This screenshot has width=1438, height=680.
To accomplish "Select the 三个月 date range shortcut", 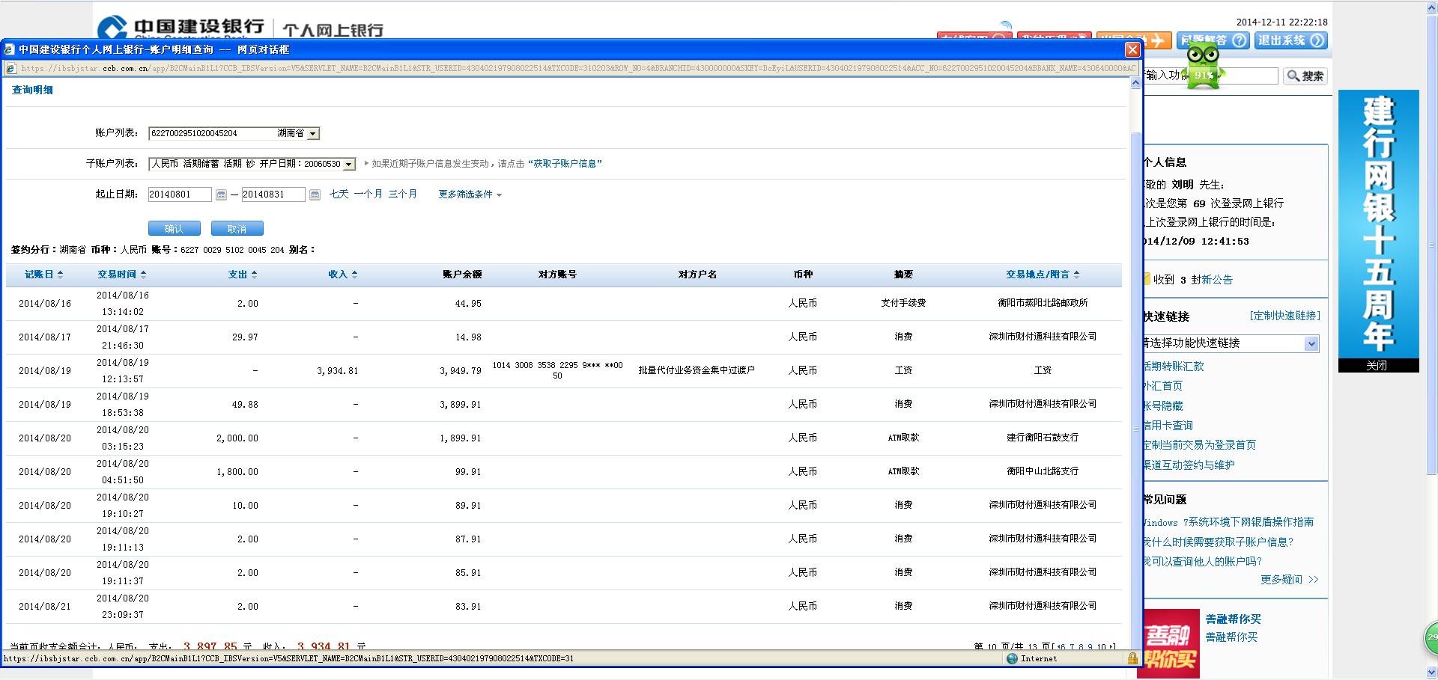I will click(402, 194).
